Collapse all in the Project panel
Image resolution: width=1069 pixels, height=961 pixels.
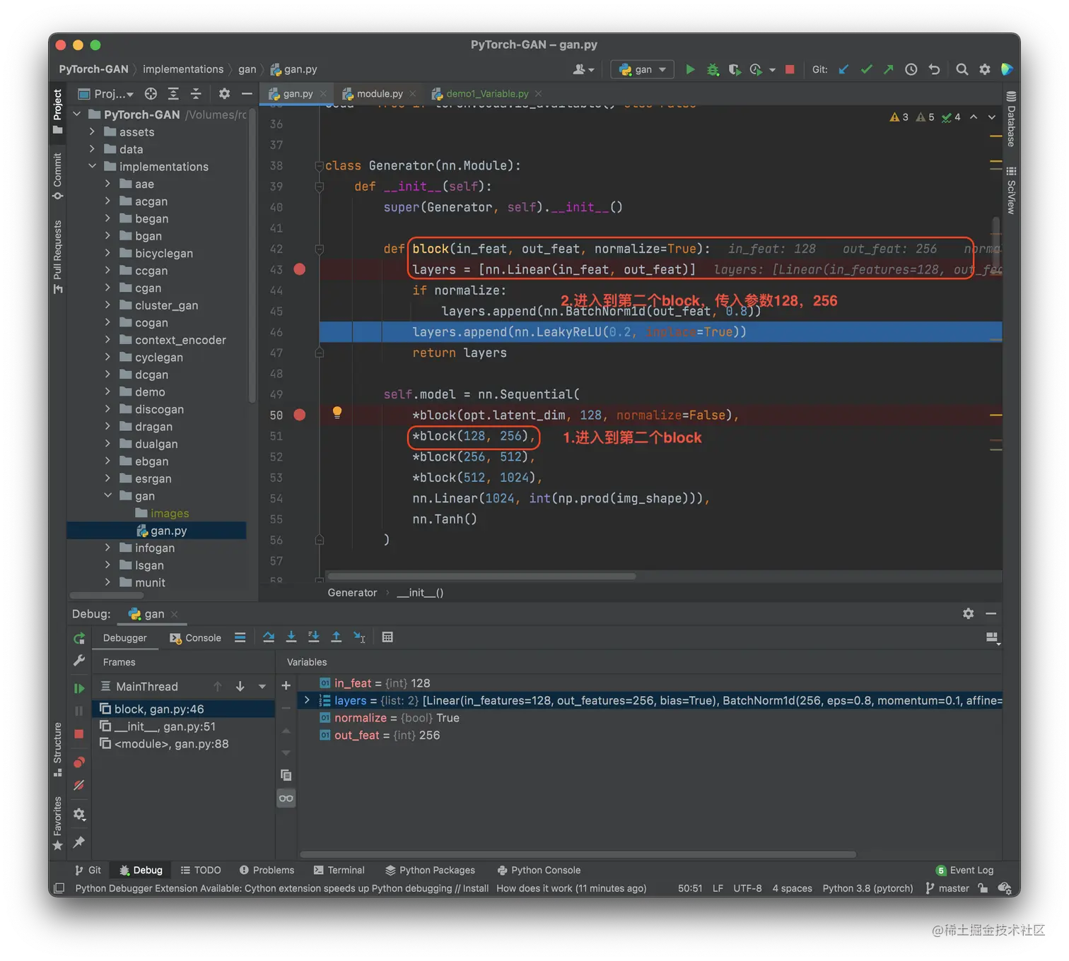[x=196, y=93]
